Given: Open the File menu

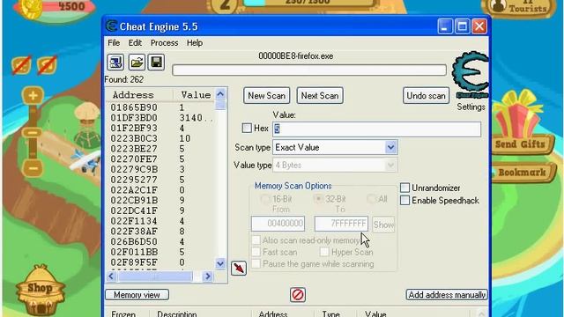Looking at the screenshot, I should tap(114, 43).
